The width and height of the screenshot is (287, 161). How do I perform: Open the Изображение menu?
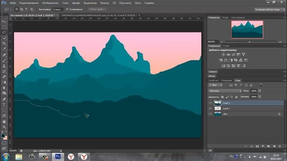[x=50, y=3]
